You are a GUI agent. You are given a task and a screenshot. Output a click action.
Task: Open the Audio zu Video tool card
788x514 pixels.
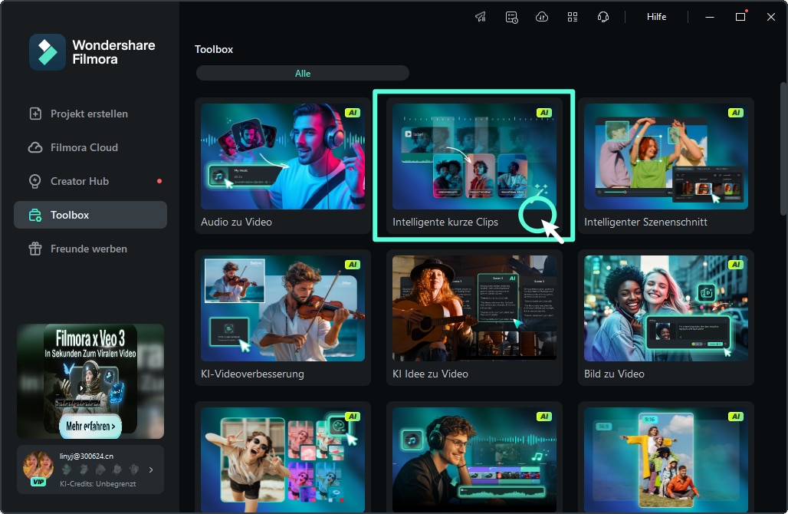click(x=283, y=166)
